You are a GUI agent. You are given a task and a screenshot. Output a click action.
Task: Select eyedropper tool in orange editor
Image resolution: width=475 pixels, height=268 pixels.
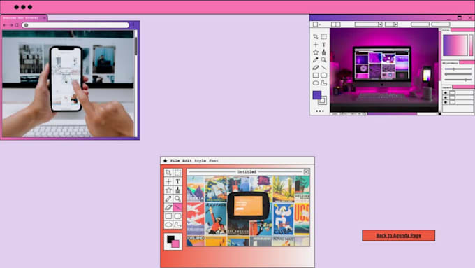tap(168, 199)
